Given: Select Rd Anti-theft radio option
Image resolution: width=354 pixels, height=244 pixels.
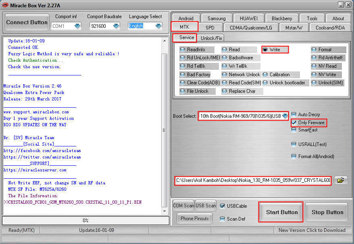Looking at the screenshot, I should point(328,58).
